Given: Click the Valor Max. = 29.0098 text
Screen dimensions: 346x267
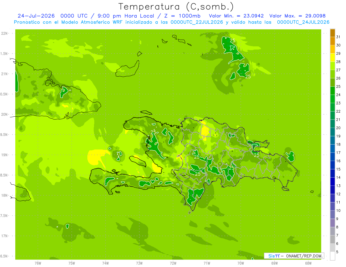Looking at the screenshot, I should [x=297, y=16].
